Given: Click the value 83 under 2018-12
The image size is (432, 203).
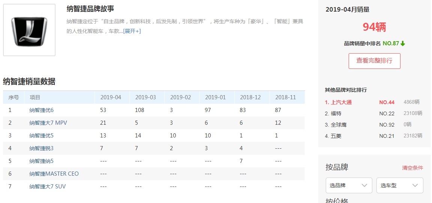Looking at the screenshot, I should [x=243, y=110].
